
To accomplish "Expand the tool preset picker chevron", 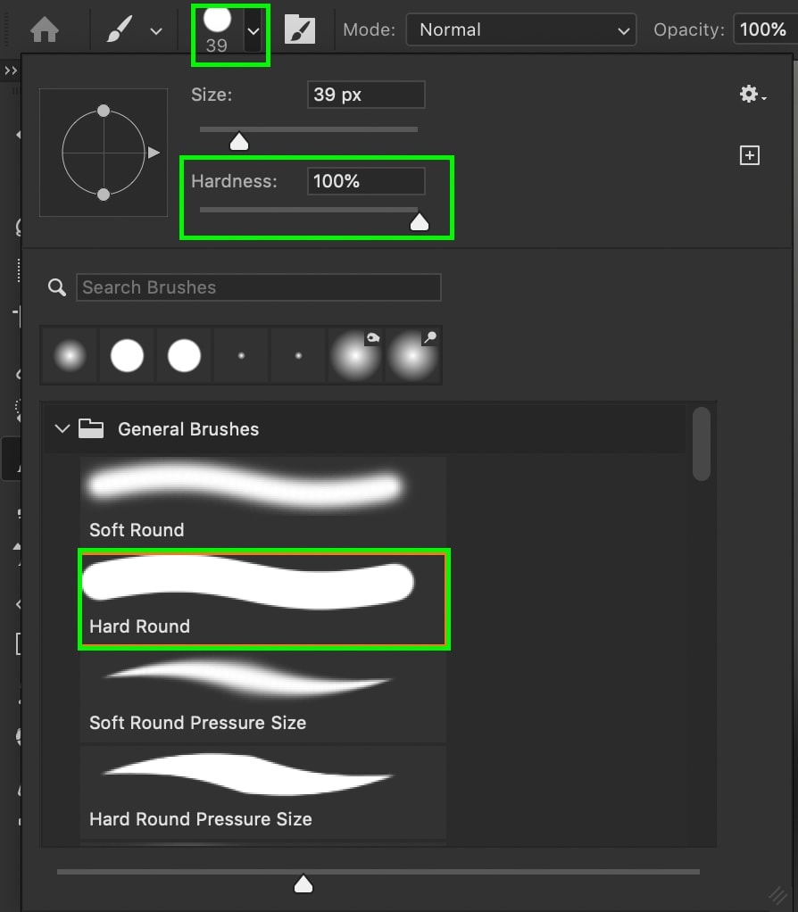I will (156, 31).
